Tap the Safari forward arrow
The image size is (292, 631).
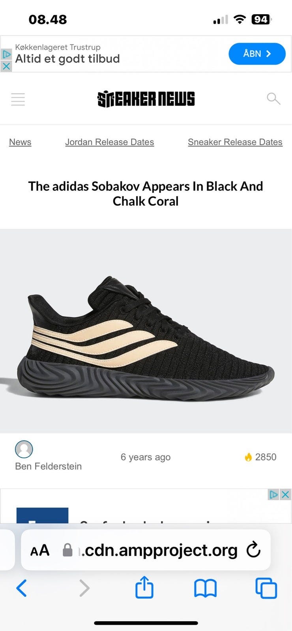pos(84,588)
